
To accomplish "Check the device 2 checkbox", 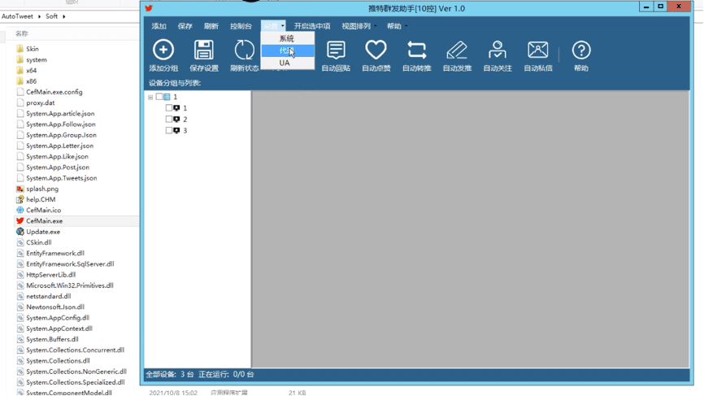I will click(169, 119).
